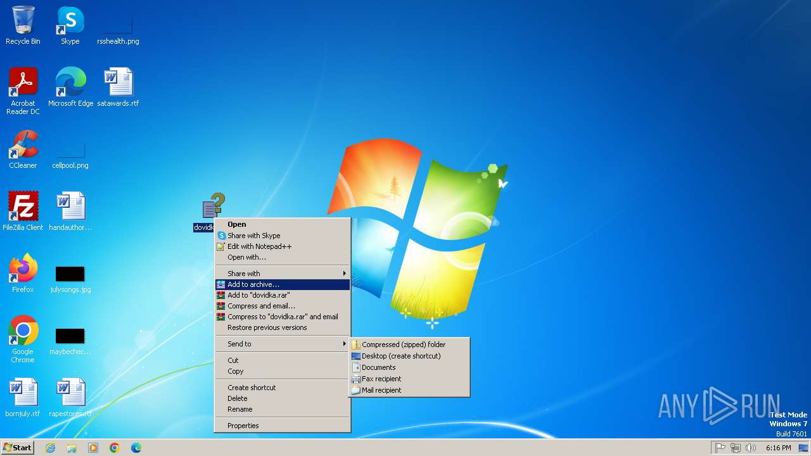Expand the Share with submenu
The width and height of the screenshot is (811, 456).
click(283, 274)
